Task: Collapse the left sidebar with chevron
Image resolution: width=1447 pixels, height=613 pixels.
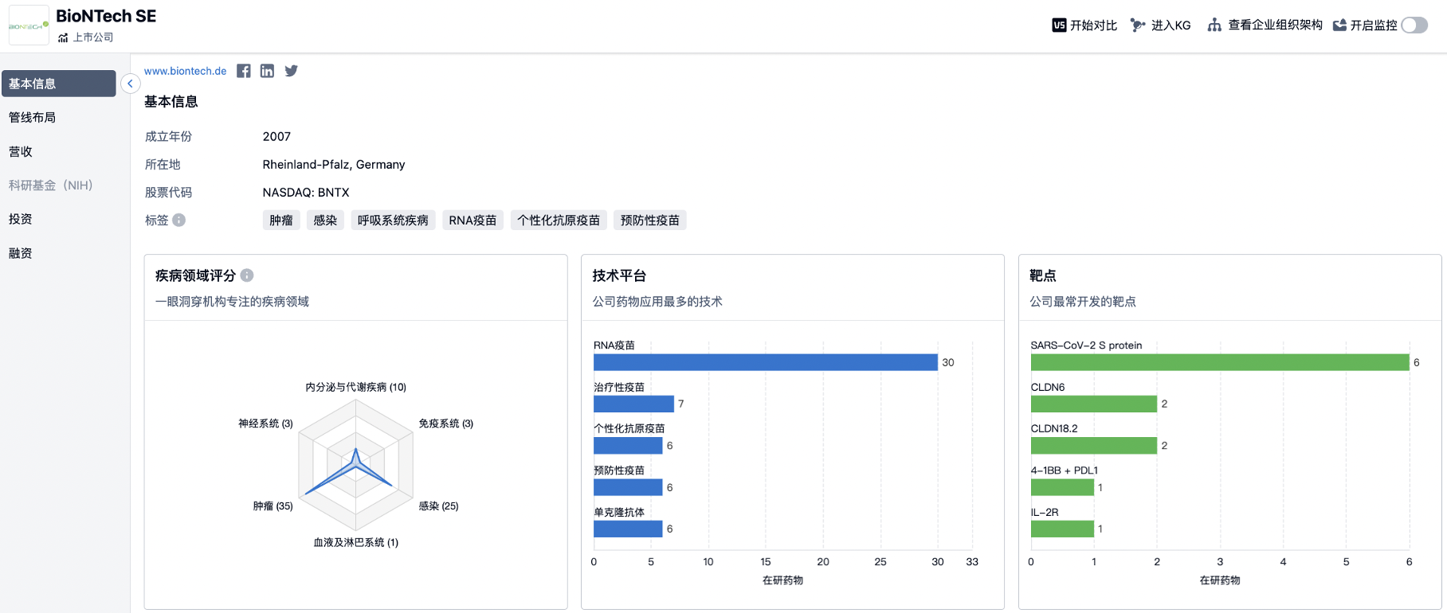Action: pyautogui.click(x=130, y=84)
